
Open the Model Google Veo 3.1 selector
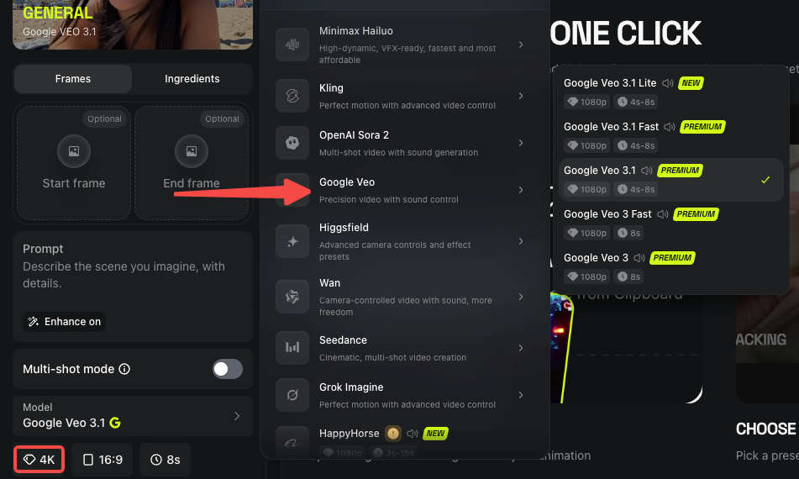coord(133,416)
